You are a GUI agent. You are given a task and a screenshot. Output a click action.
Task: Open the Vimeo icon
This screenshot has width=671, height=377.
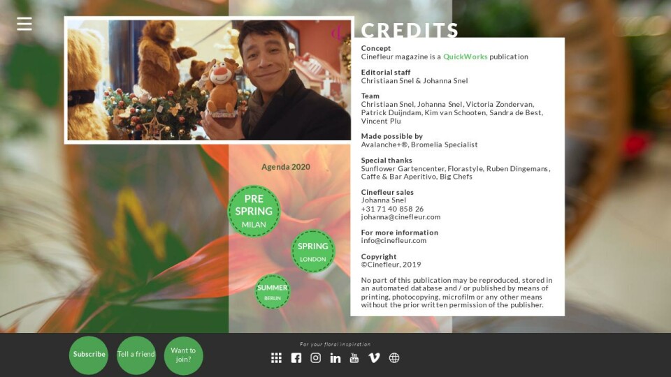click(374, 357)
